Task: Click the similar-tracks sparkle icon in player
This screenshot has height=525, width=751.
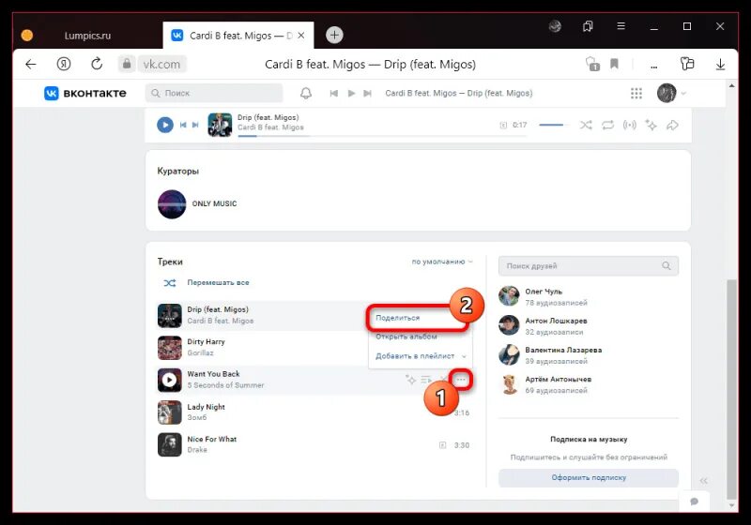Action: click(651, 125)
